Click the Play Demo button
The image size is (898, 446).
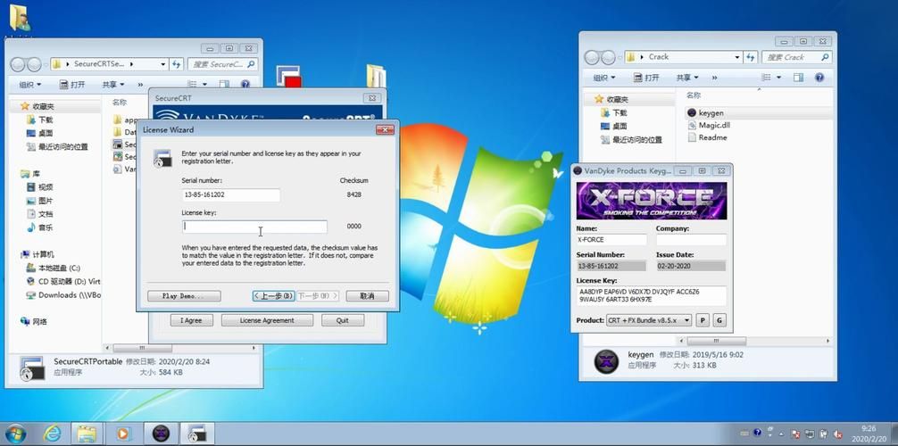coord(184,296)
